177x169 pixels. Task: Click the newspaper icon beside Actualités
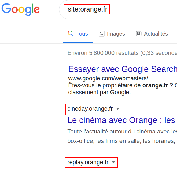coord(138,34)
